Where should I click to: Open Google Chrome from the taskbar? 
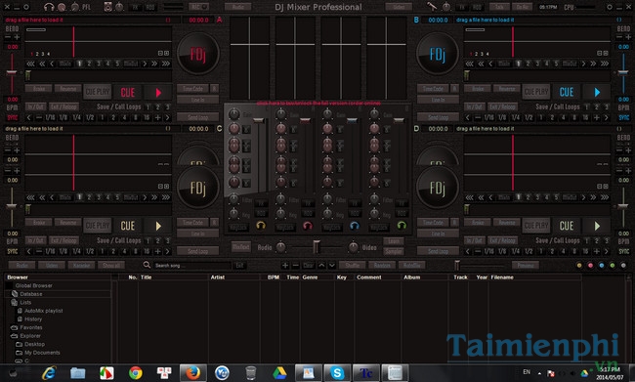pyautogui.click(x=135, y=372)
